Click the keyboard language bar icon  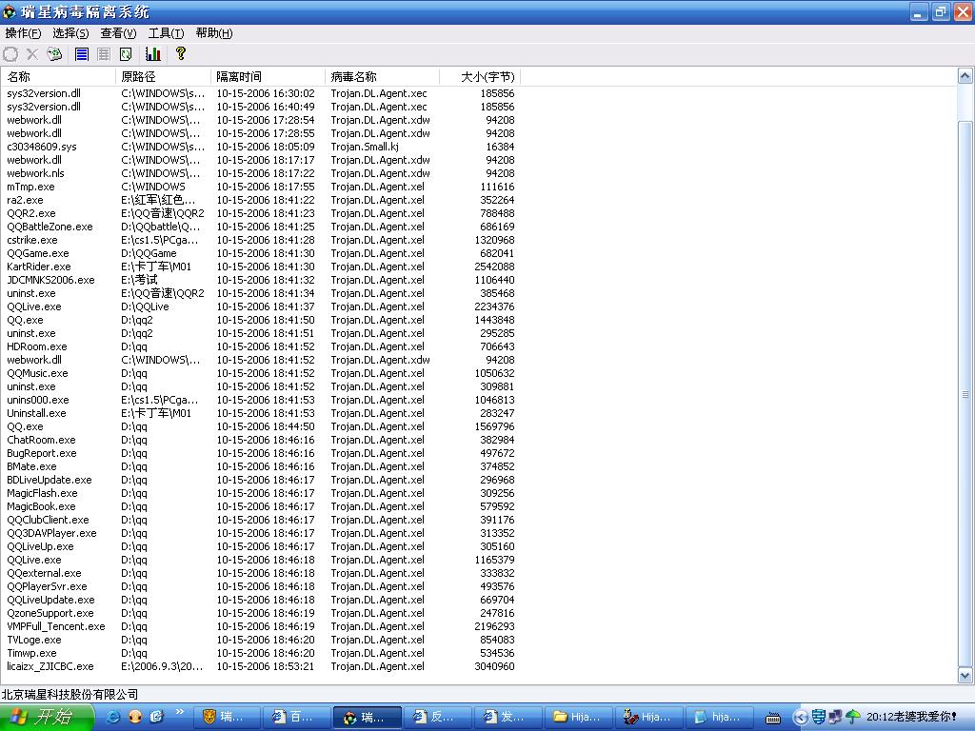[x=773, y=718]
